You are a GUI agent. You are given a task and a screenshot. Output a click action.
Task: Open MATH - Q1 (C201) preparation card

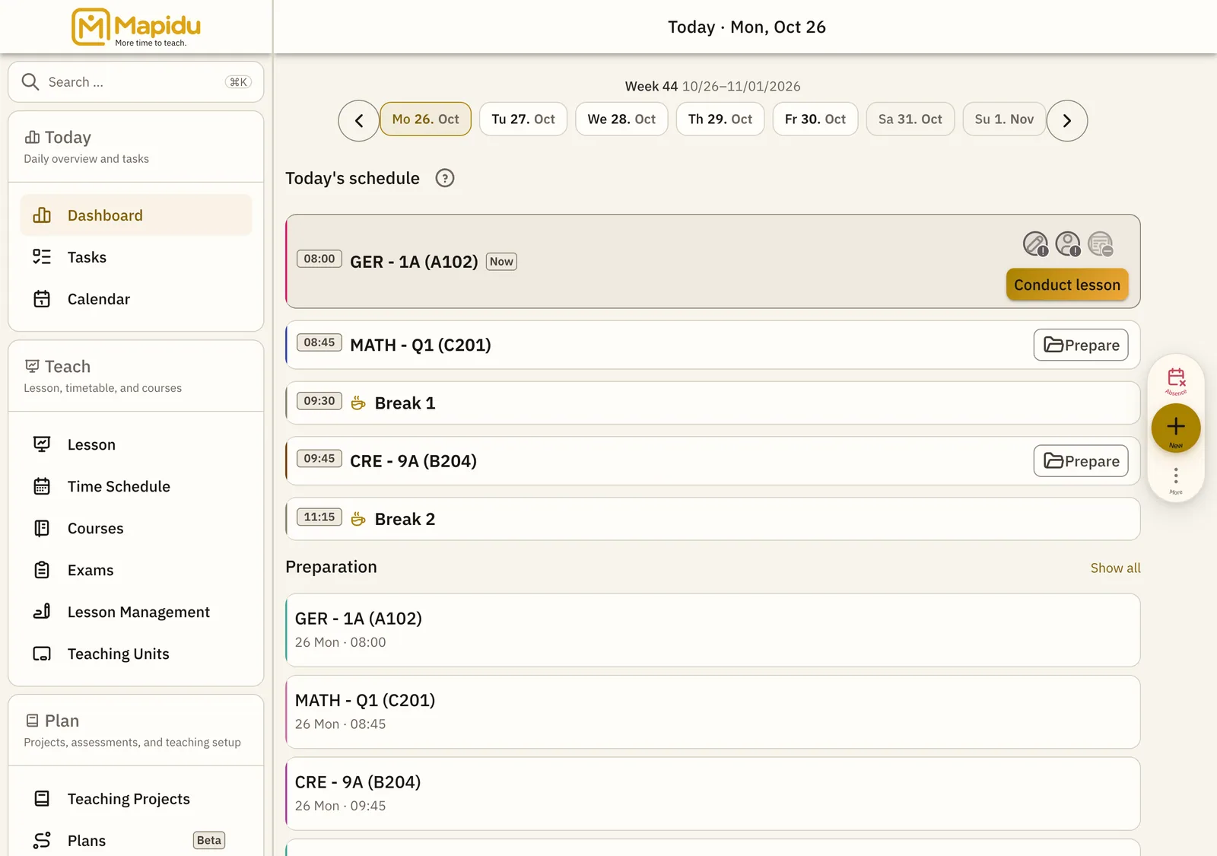[713, 712]
